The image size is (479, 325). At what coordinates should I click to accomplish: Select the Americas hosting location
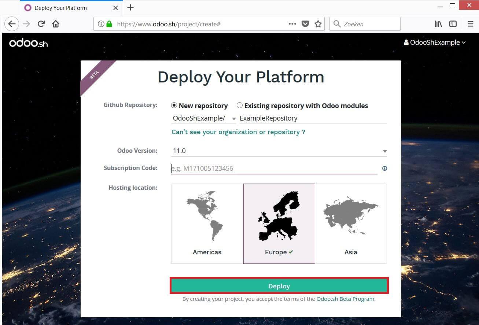(x=207, y=224)
